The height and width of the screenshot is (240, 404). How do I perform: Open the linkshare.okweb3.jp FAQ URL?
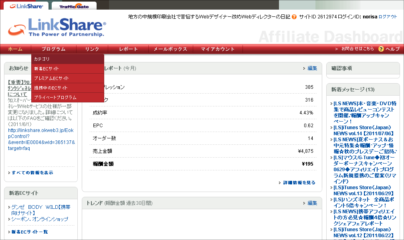pyautogui.click(x=41, y=139)
